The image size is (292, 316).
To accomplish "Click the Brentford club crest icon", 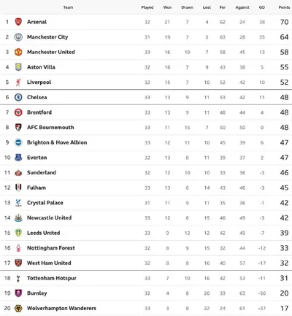I will (18, 112).
